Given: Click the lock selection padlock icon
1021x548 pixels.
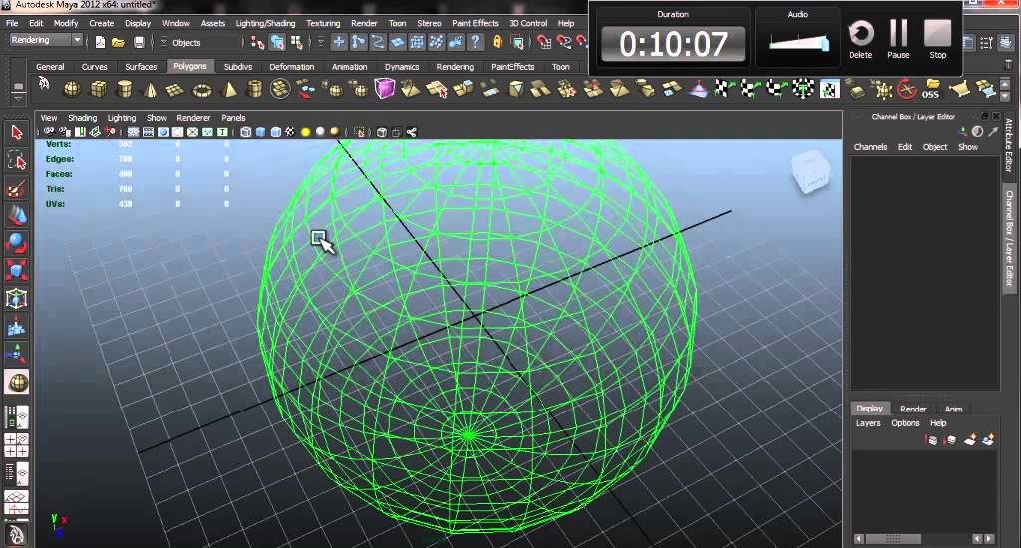Looking at the screenshot, I should (497, 42).
